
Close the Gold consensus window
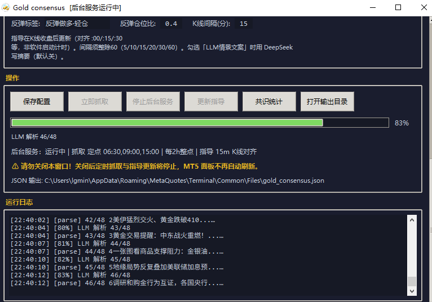click(x=424, y=8)
